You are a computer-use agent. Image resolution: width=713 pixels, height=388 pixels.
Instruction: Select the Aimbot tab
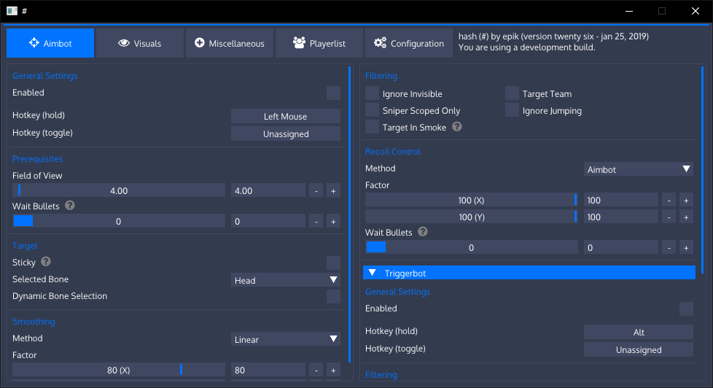50,44
